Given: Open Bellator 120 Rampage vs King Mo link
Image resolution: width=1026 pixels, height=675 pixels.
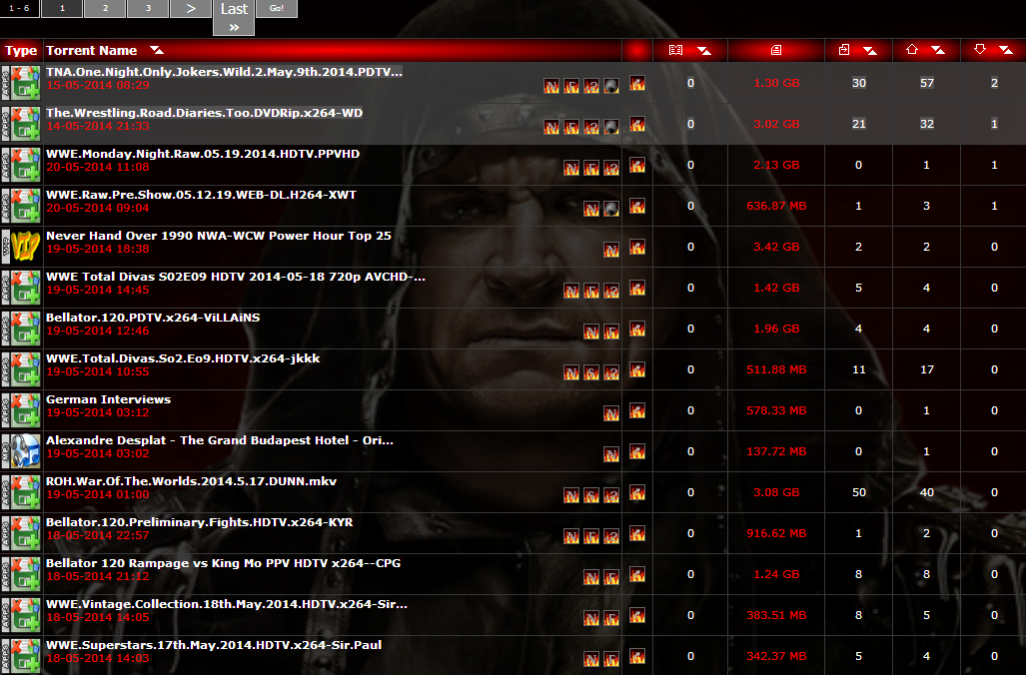Looking at the screenshot, I should [x=223, y=563].
